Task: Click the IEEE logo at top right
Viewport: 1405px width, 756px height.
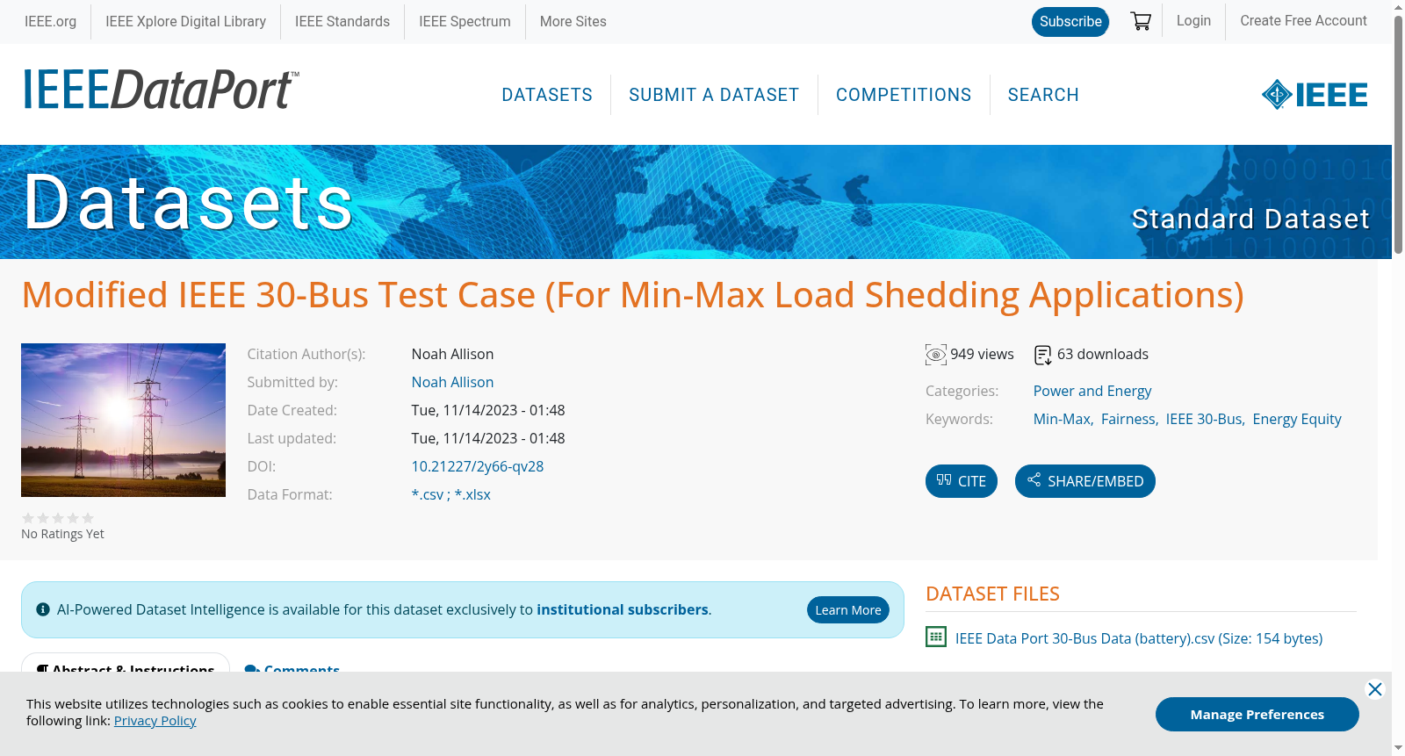Action: pyautogui.click(x=1315, y=94)
